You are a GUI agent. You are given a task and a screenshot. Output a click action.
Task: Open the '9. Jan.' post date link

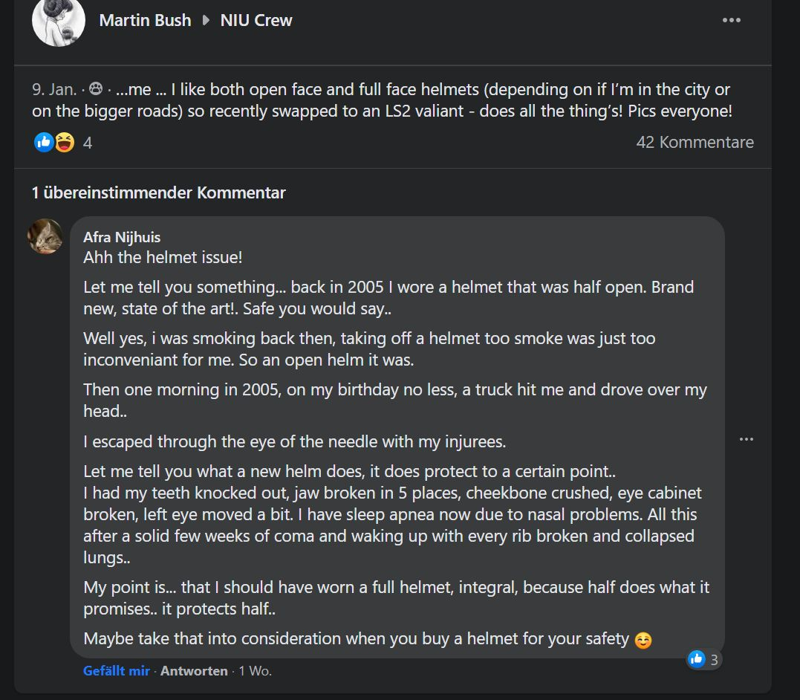coord(54,90)
